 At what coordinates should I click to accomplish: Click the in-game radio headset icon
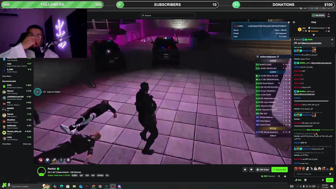point(41,160)
